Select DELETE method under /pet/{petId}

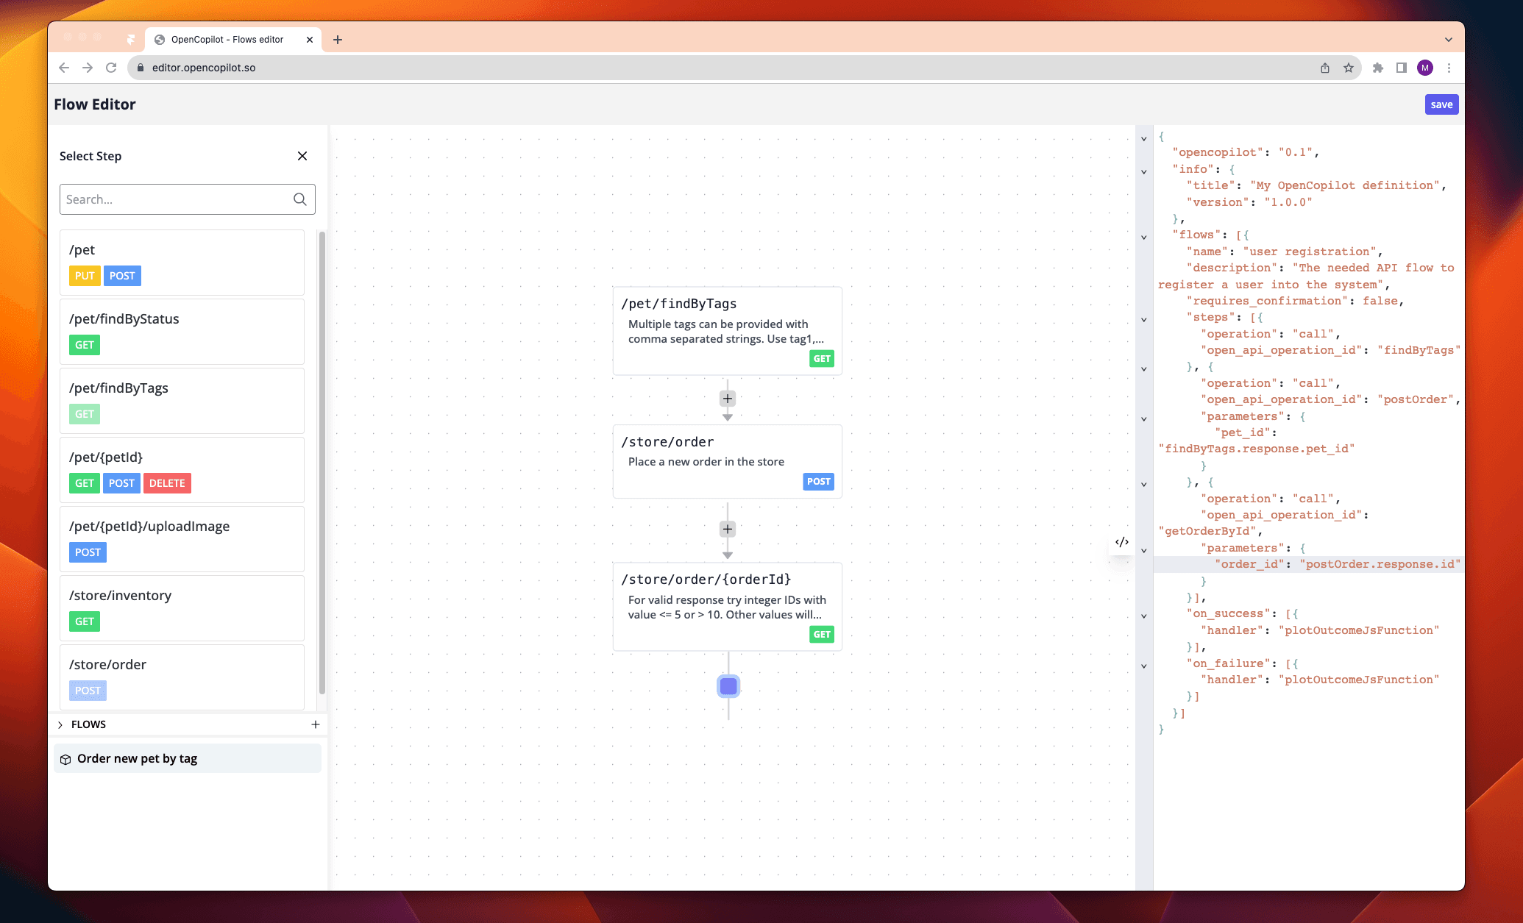coord(167,483)
